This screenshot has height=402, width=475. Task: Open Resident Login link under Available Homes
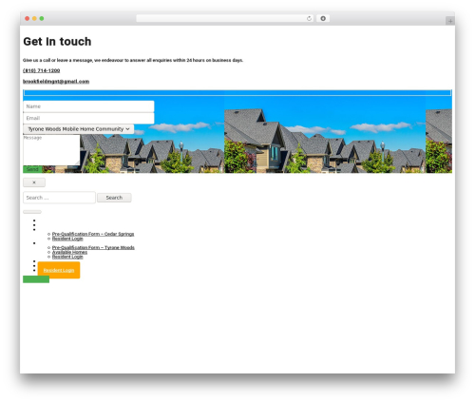67,257
